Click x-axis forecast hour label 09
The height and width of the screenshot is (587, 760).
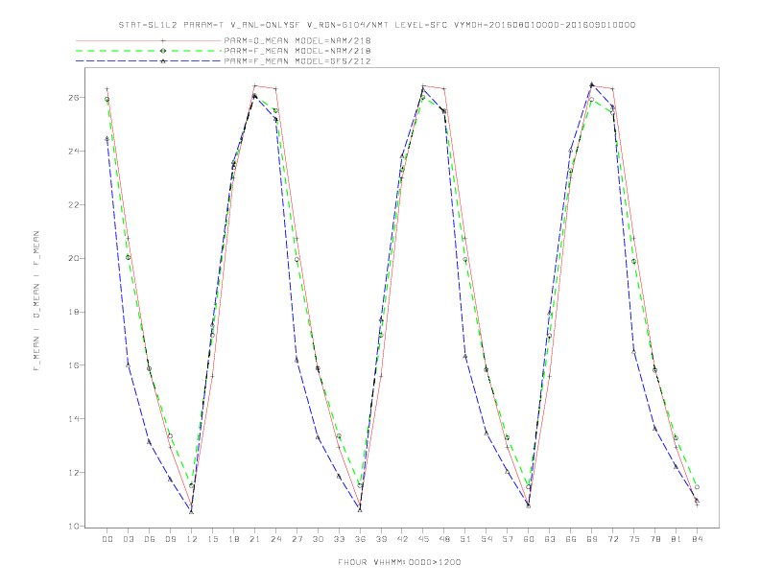point(170,539)
